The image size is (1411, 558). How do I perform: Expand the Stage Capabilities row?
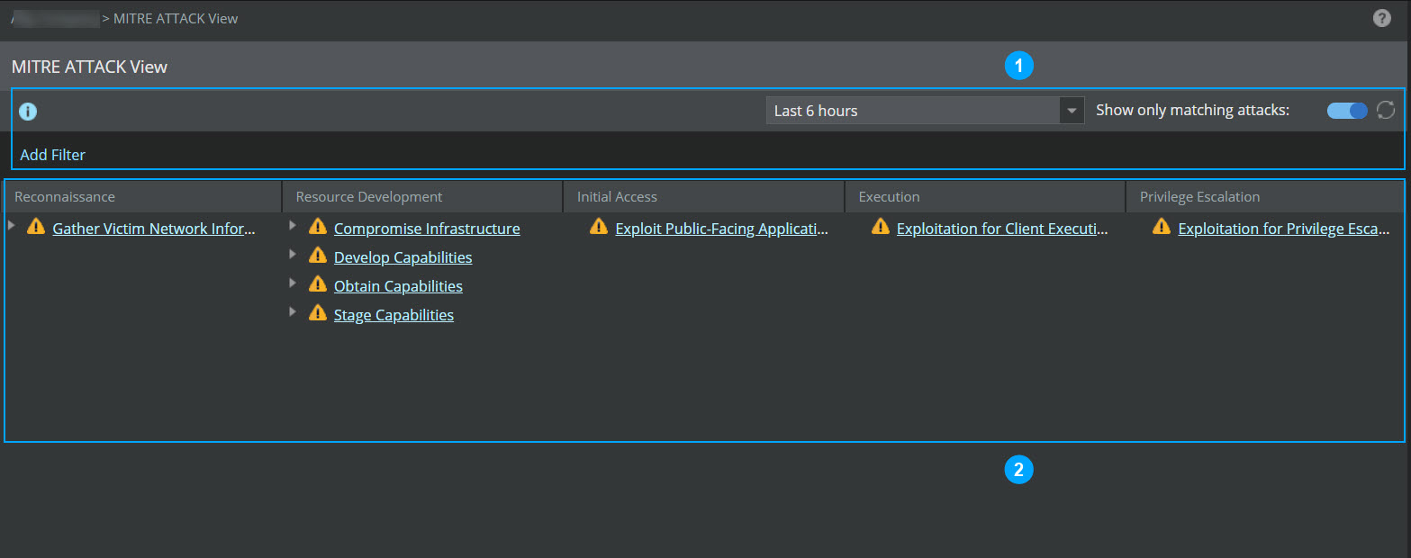tap(293, 311)
